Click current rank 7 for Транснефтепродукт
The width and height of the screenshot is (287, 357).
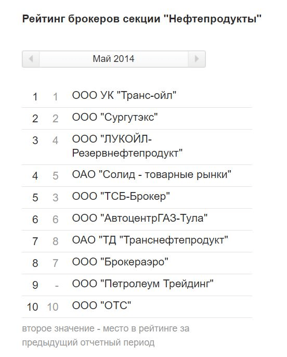pyautogui.click(x=35, y=241)
